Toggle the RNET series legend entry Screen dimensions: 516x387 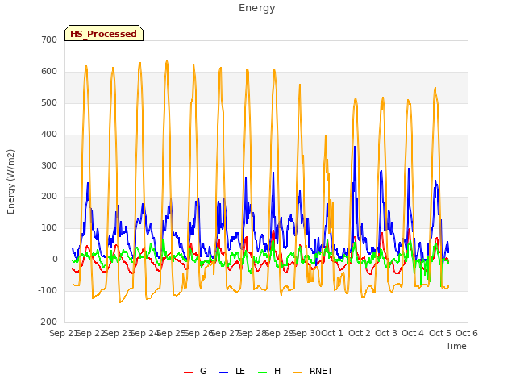click(x=313, y=371)
